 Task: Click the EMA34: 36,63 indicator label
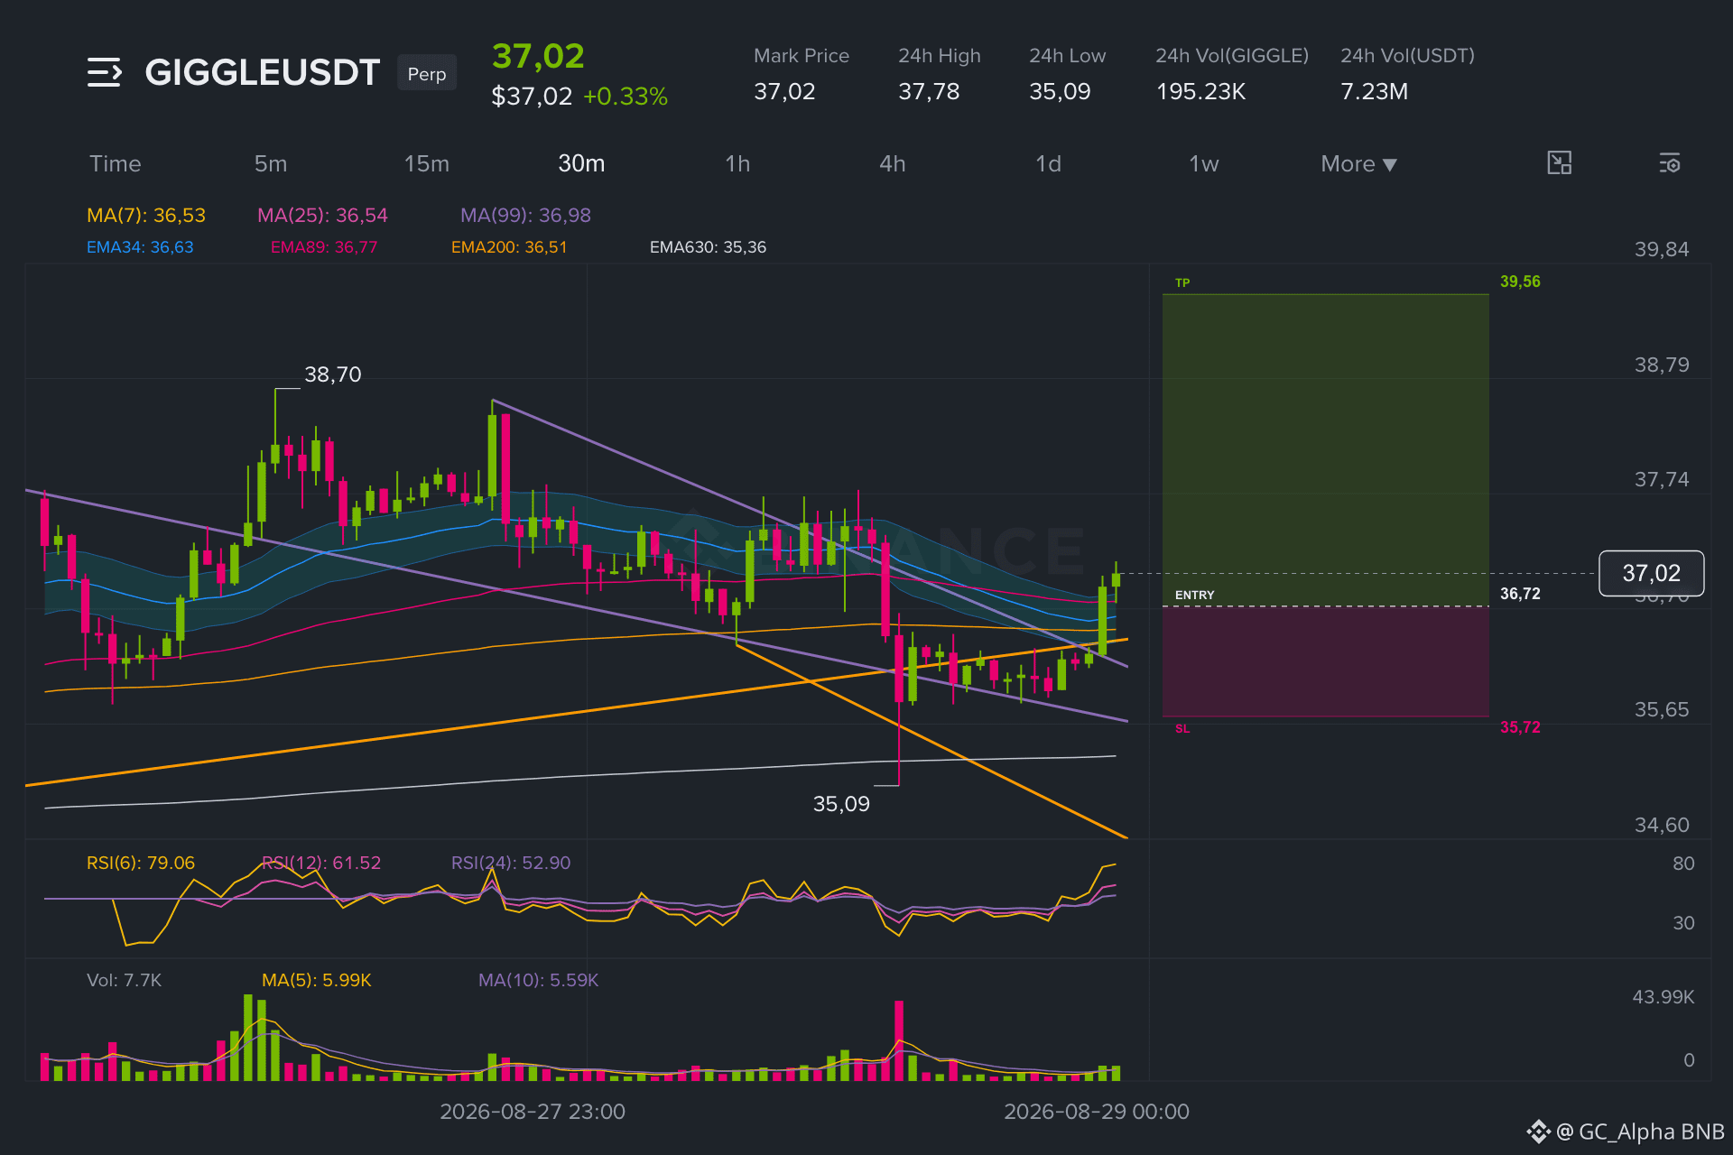click(140, 247)
